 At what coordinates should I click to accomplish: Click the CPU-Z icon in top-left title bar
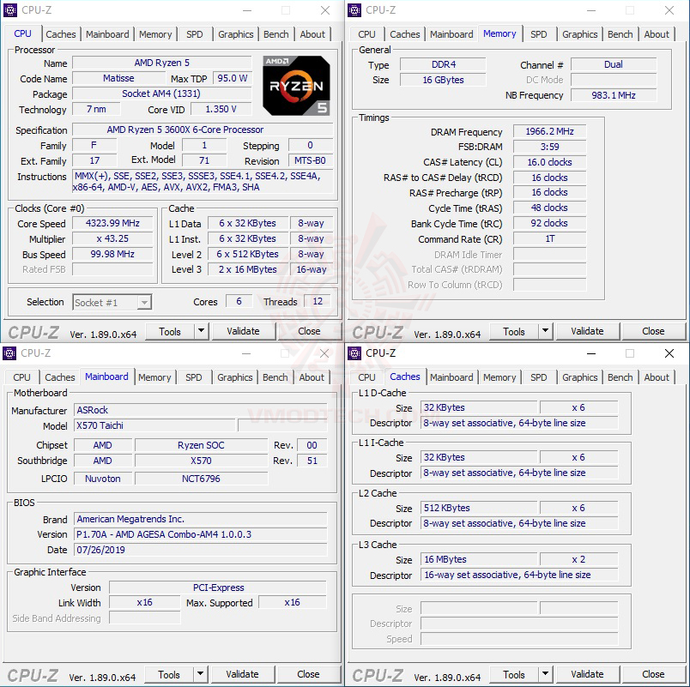[9, 9]
